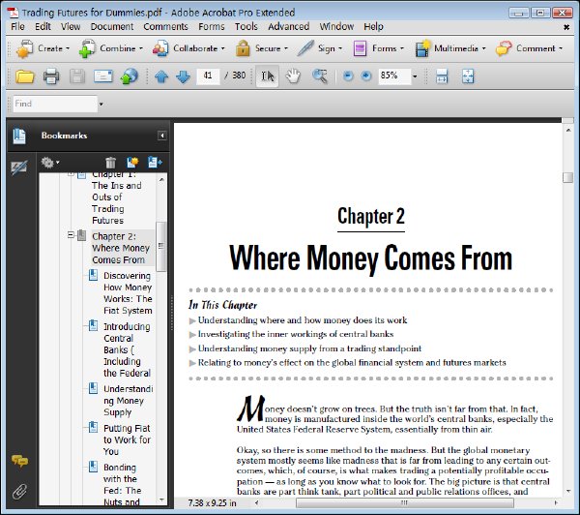Image resolution: width=580 pixels, height=515 pixels.
Task: Click the document vertical scrollbar thumb
Action: tap(567, 177)
